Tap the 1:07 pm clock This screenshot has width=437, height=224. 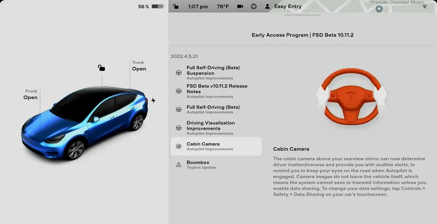tap(198, 7)
